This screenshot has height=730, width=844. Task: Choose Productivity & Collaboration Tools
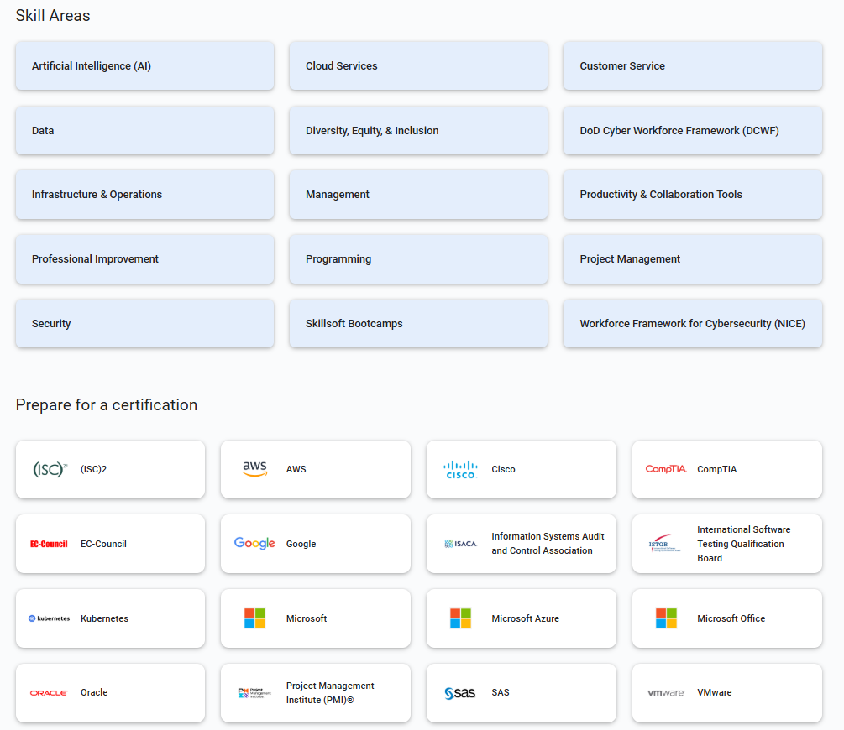coord(693,194)
